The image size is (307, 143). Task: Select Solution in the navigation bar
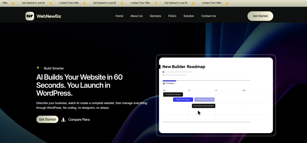(189, 16)
